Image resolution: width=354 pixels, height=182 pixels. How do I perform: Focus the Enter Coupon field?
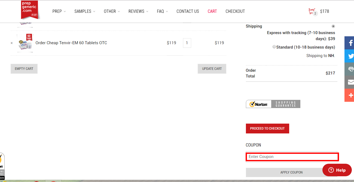(x=292, y=157)
